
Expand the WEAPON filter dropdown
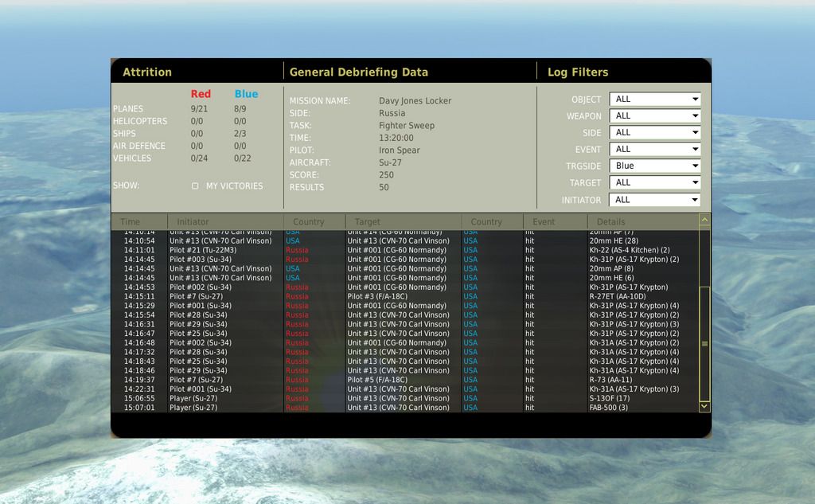click(x=654, y=116)
